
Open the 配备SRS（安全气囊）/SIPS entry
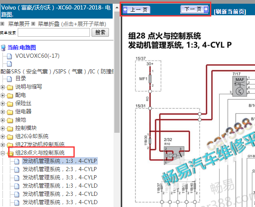pos(57,71)
